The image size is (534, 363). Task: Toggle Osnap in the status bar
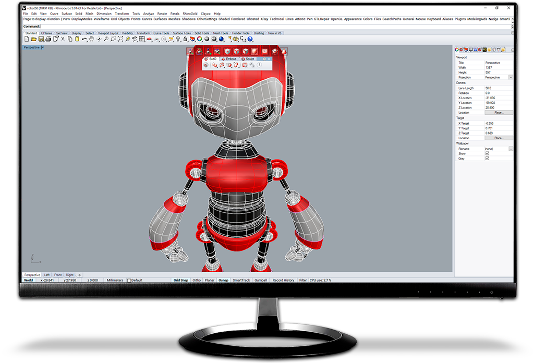223,280
